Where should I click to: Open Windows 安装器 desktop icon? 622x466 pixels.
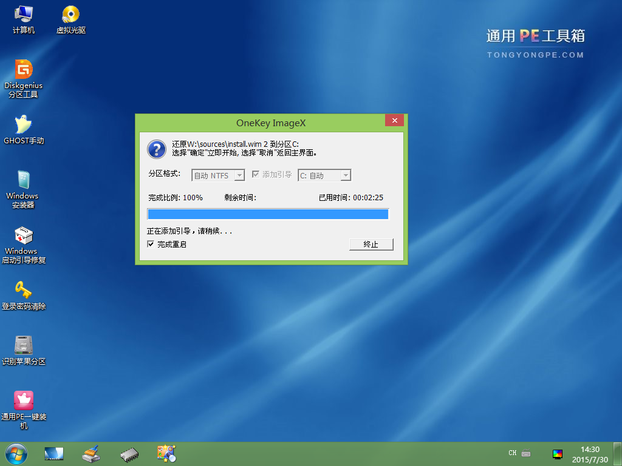click(22, 189)
